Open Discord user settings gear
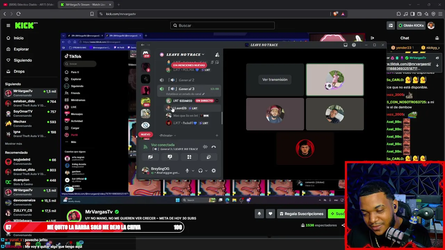 tap(214, 170)
